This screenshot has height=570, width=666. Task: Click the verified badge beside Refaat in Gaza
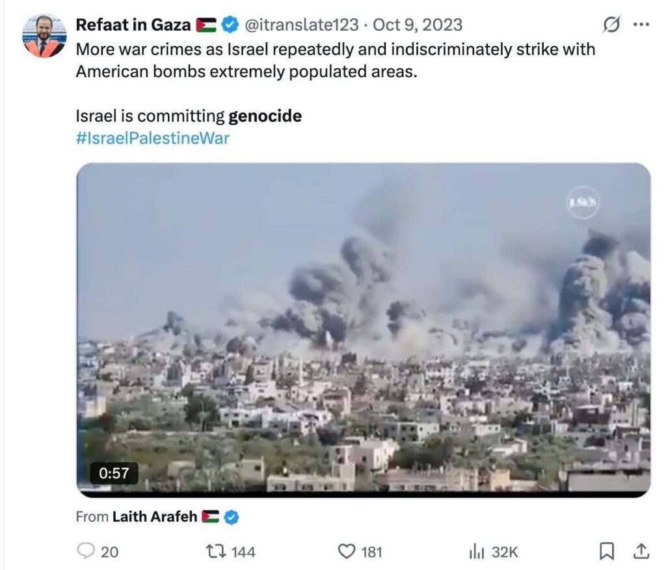point(229,25)
